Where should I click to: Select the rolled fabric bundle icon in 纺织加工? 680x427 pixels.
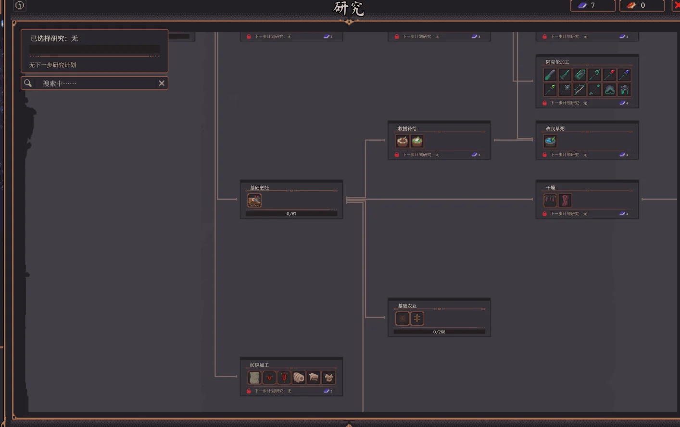(299, 378)
